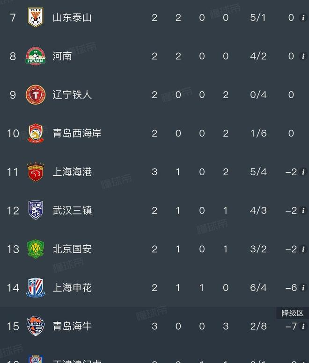Click the Shandong Taishan club crest
Viewport: 309px width, 363px height.
pyautogui.click(x=35, y=18)
